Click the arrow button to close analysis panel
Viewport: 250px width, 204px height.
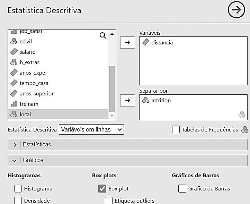coord(236,10)
